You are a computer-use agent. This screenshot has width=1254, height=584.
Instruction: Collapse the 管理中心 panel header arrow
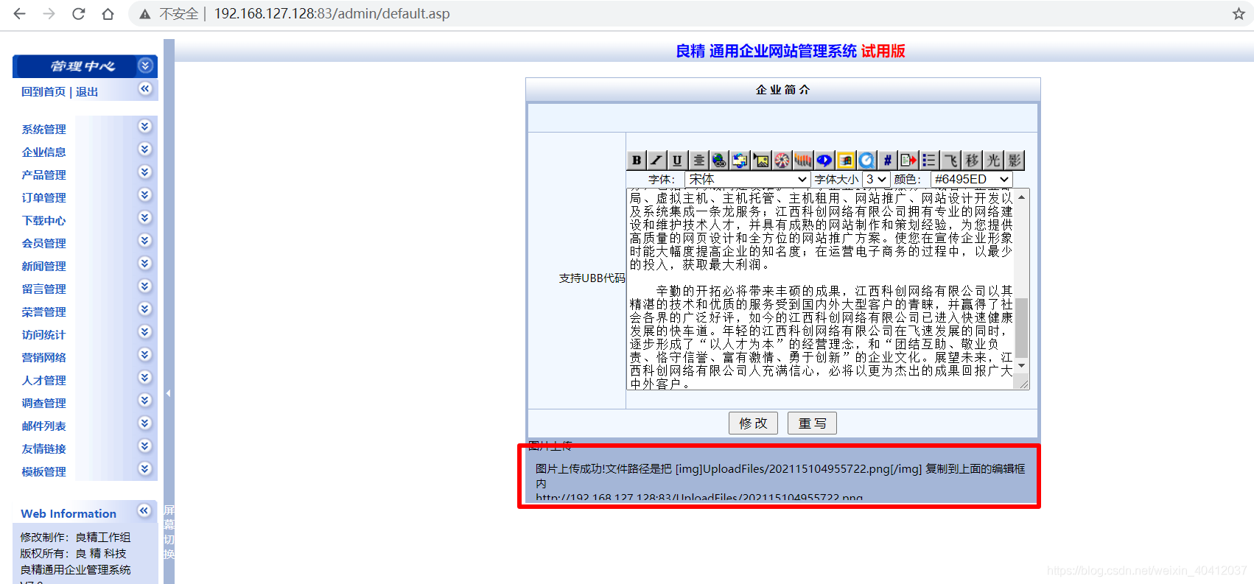coord(145,66)
